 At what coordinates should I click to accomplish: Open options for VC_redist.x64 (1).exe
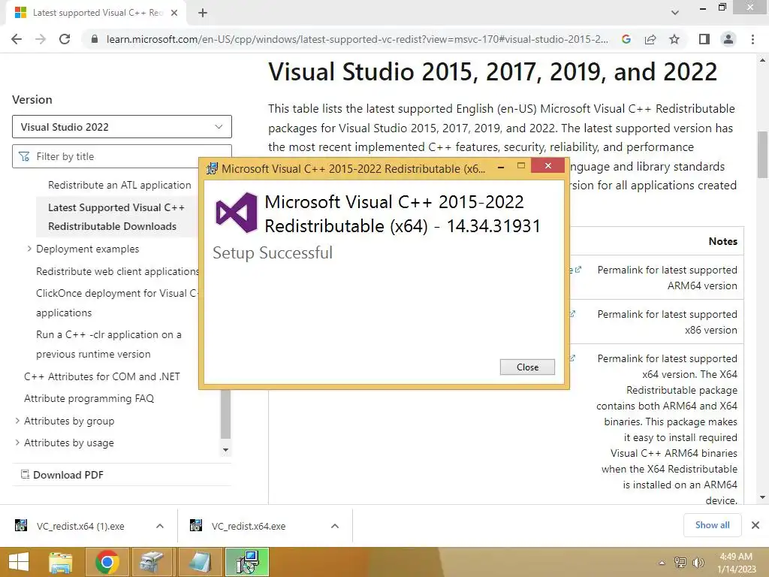(160, 526)
